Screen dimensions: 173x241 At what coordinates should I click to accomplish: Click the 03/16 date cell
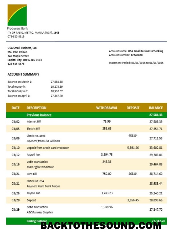[x=16, y=164]
